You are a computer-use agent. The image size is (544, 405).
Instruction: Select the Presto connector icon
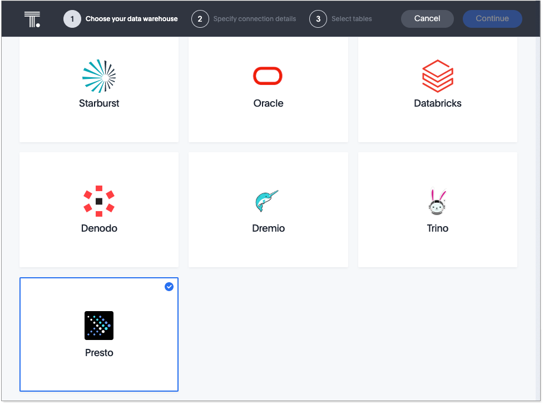click(x=99, y=325)
